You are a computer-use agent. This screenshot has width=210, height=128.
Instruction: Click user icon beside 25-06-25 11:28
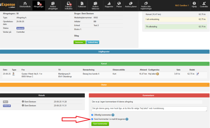pyautogui.click(x=23, y=101)
